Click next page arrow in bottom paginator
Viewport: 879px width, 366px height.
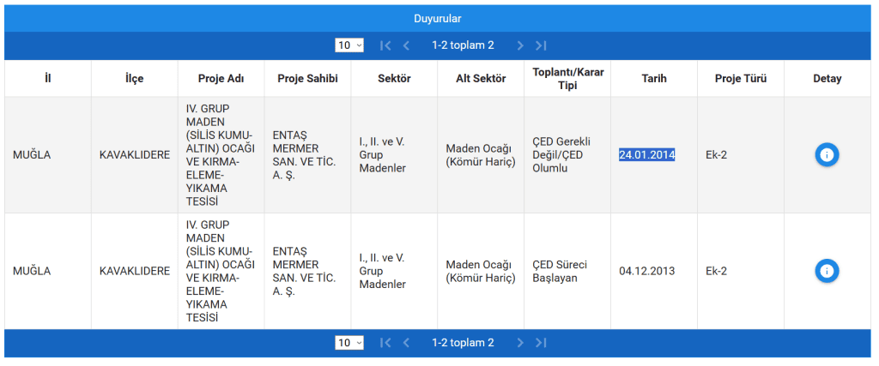click(520, 343)
